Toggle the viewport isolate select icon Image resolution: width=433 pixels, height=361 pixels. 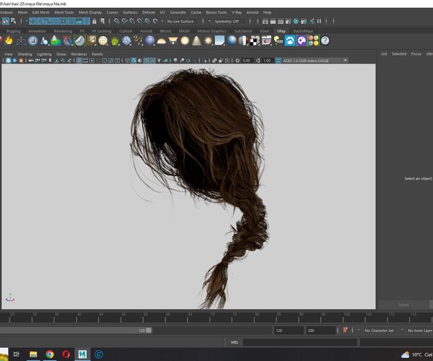click(x=205, y=61)
